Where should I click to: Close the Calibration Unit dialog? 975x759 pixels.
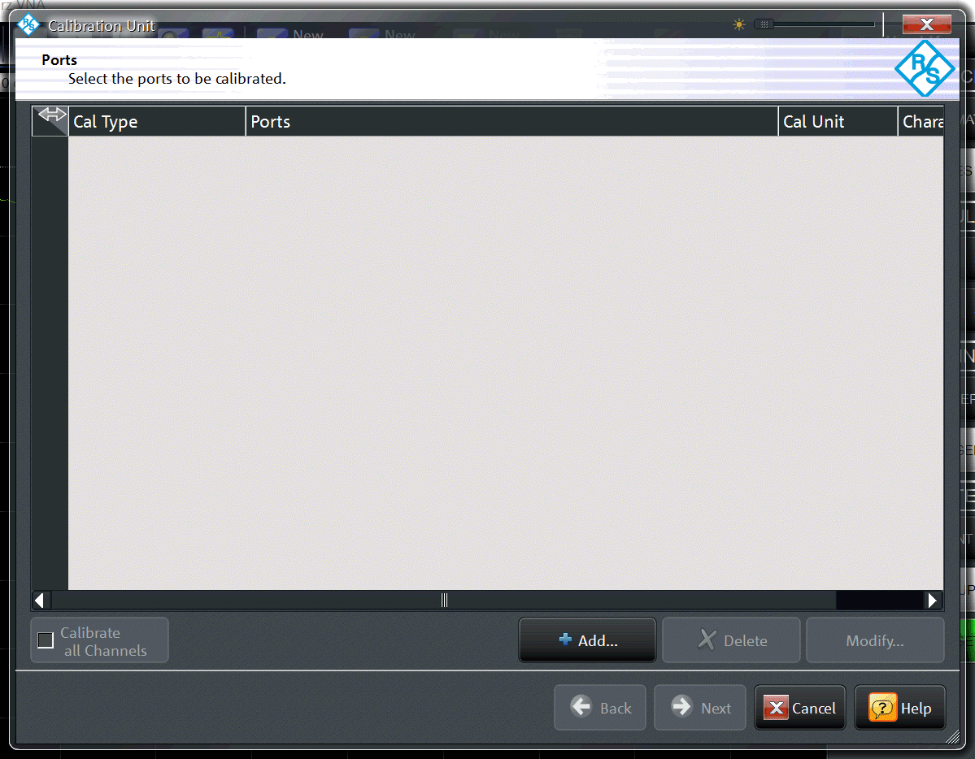pyautogui.click(x=926, y=24)
